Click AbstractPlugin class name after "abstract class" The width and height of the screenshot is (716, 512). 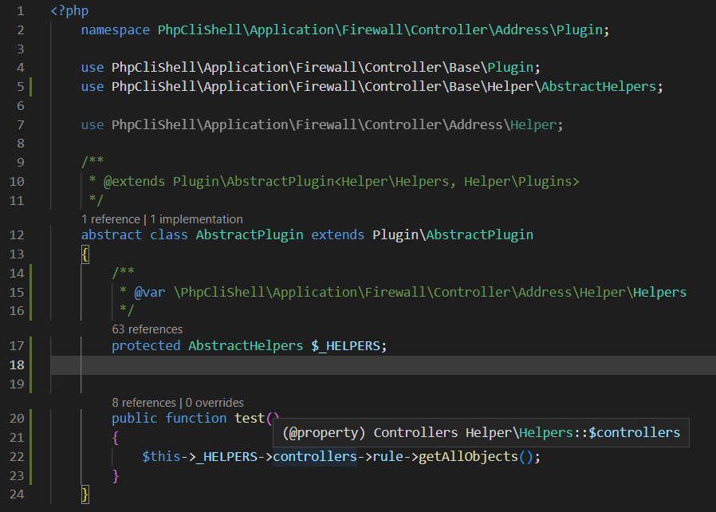249,234
